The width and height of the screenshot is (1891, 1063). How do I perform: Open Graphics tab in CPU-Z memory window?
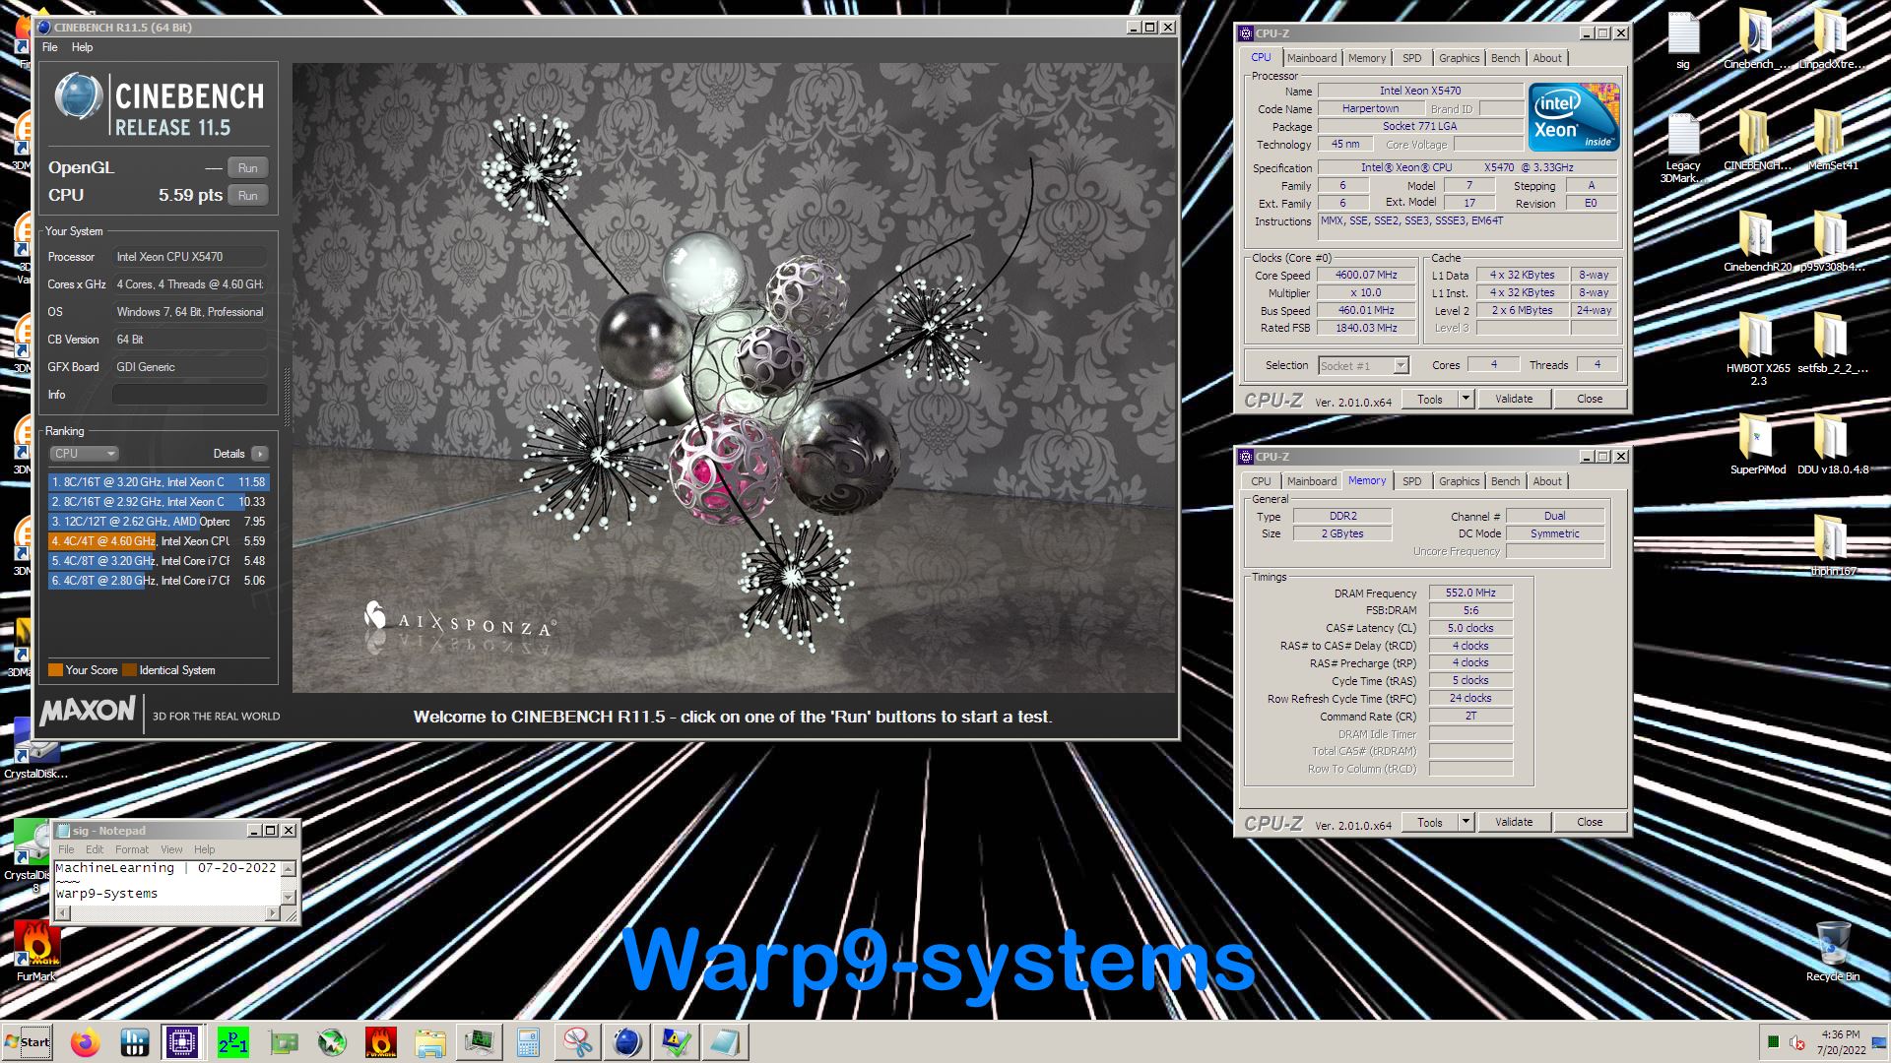[x=1459, y=481]
